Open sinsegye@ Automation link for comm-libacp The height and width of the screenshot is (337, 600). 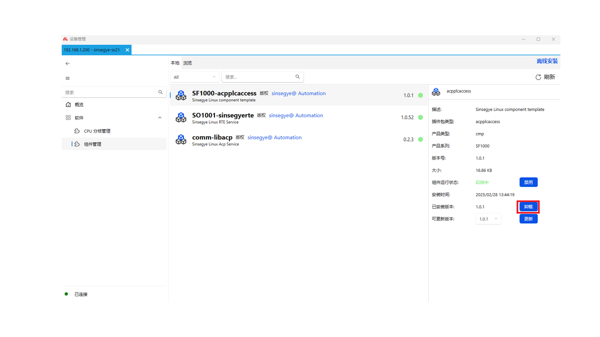pyautogui.click(x=274, y=138)
